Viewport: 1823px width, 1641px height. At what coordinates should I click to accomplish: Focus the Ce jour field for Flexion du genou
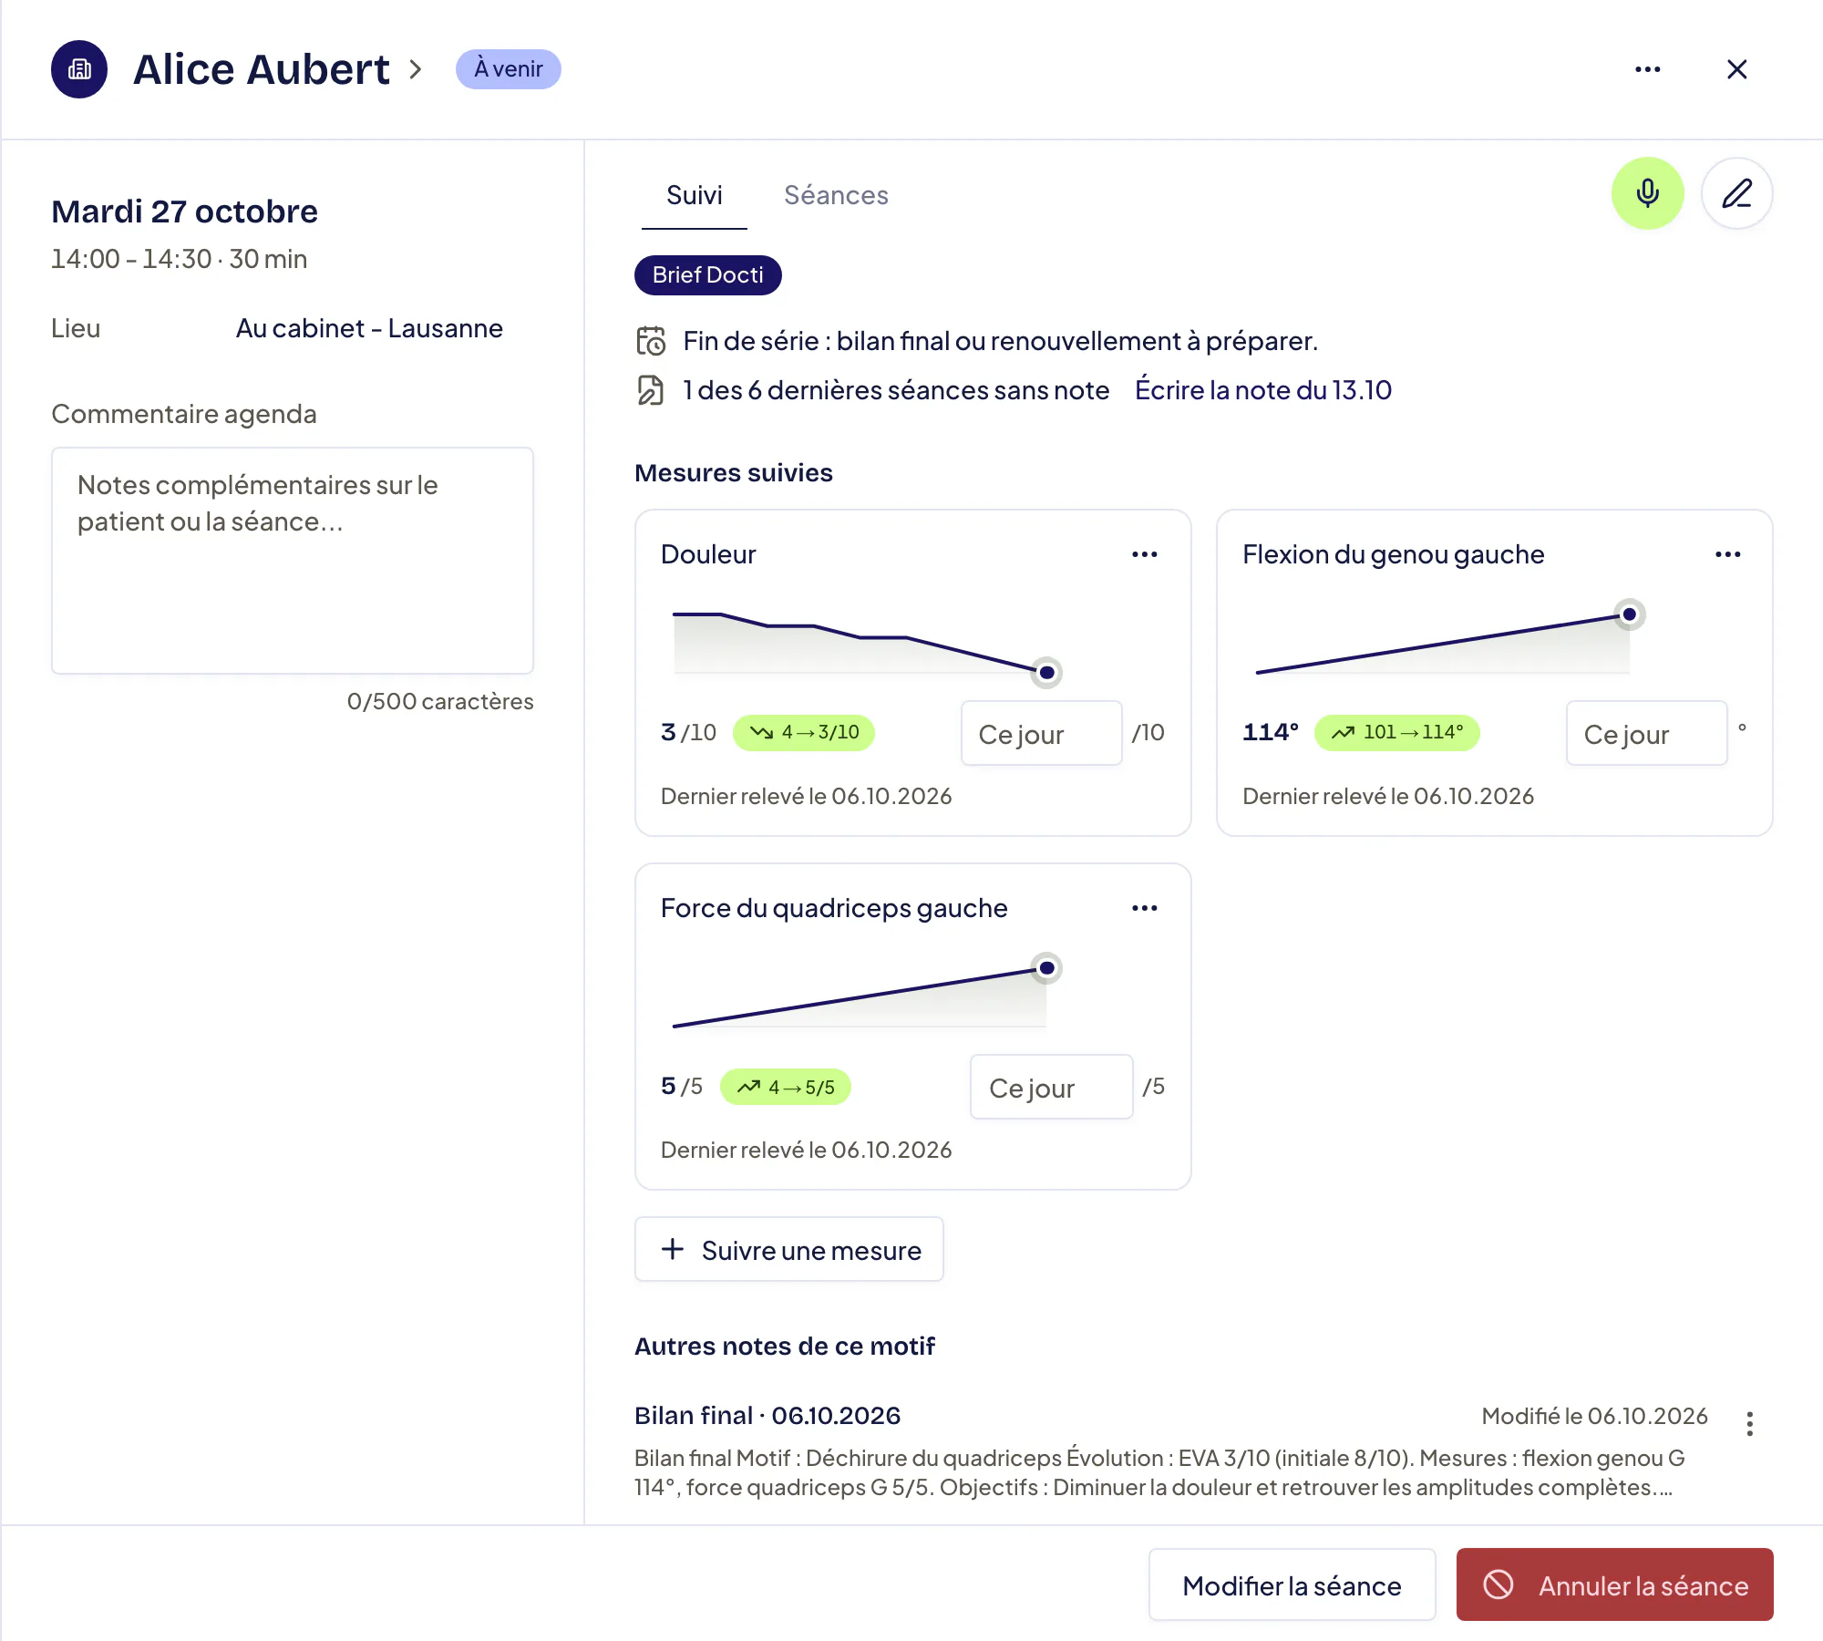click(x=1646, y=733)
